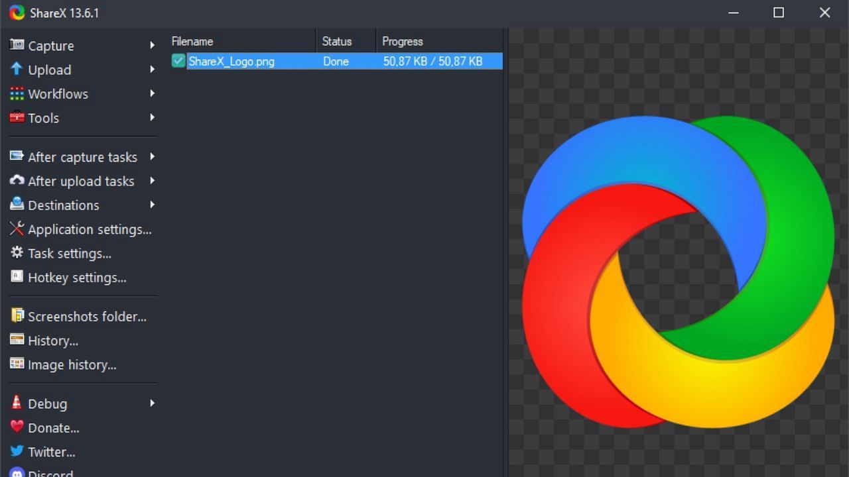Expand the After capture tasks submenu arrow

(152, 156)
